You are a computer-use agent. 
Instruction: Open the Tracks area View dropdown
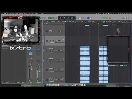(58, 21)
